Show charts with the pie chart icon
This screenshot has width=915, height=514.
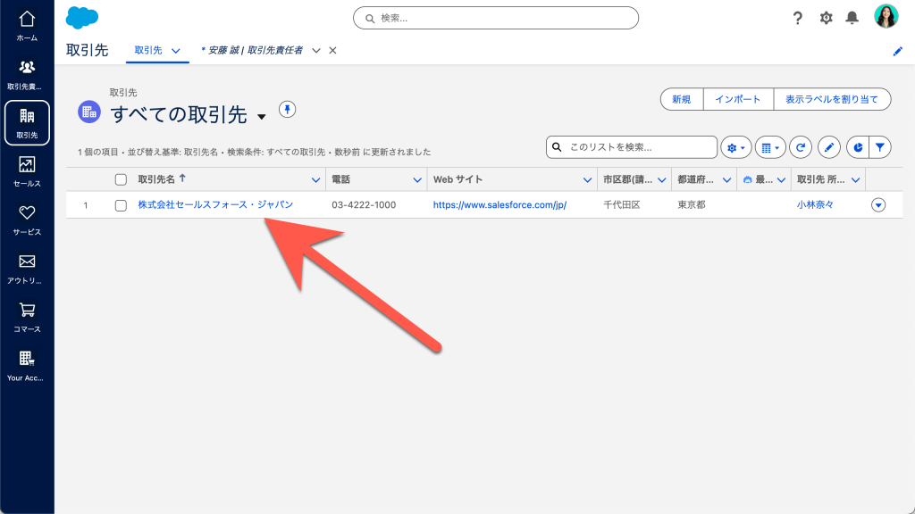(x=858, y=147)
